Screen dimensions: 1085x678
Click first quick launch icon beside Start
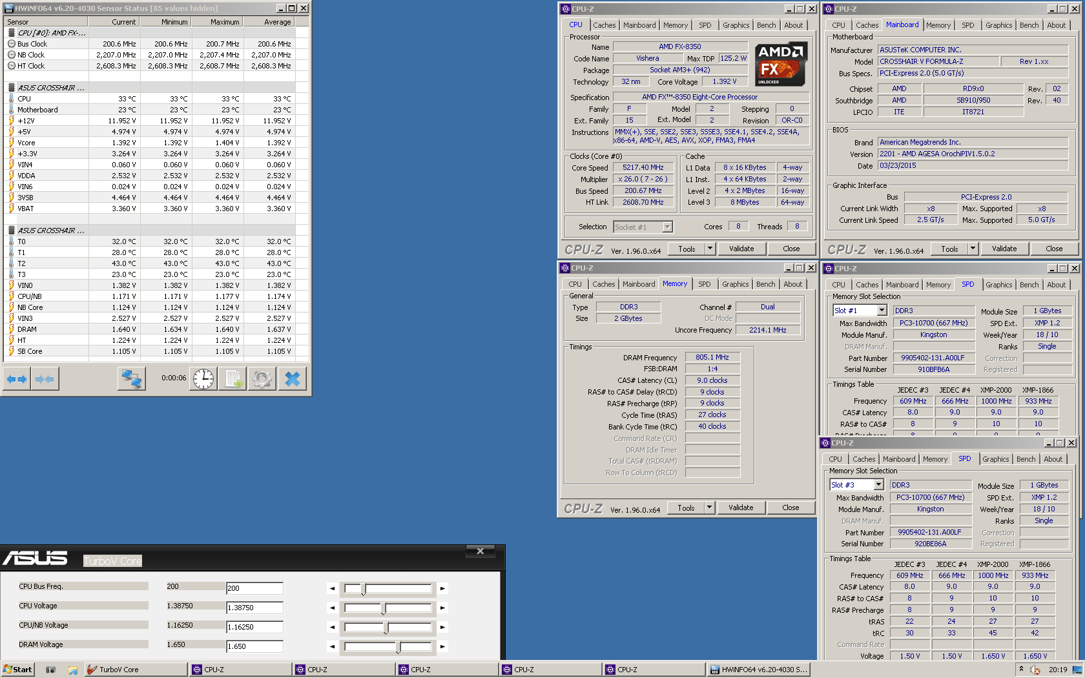[50, 670]
